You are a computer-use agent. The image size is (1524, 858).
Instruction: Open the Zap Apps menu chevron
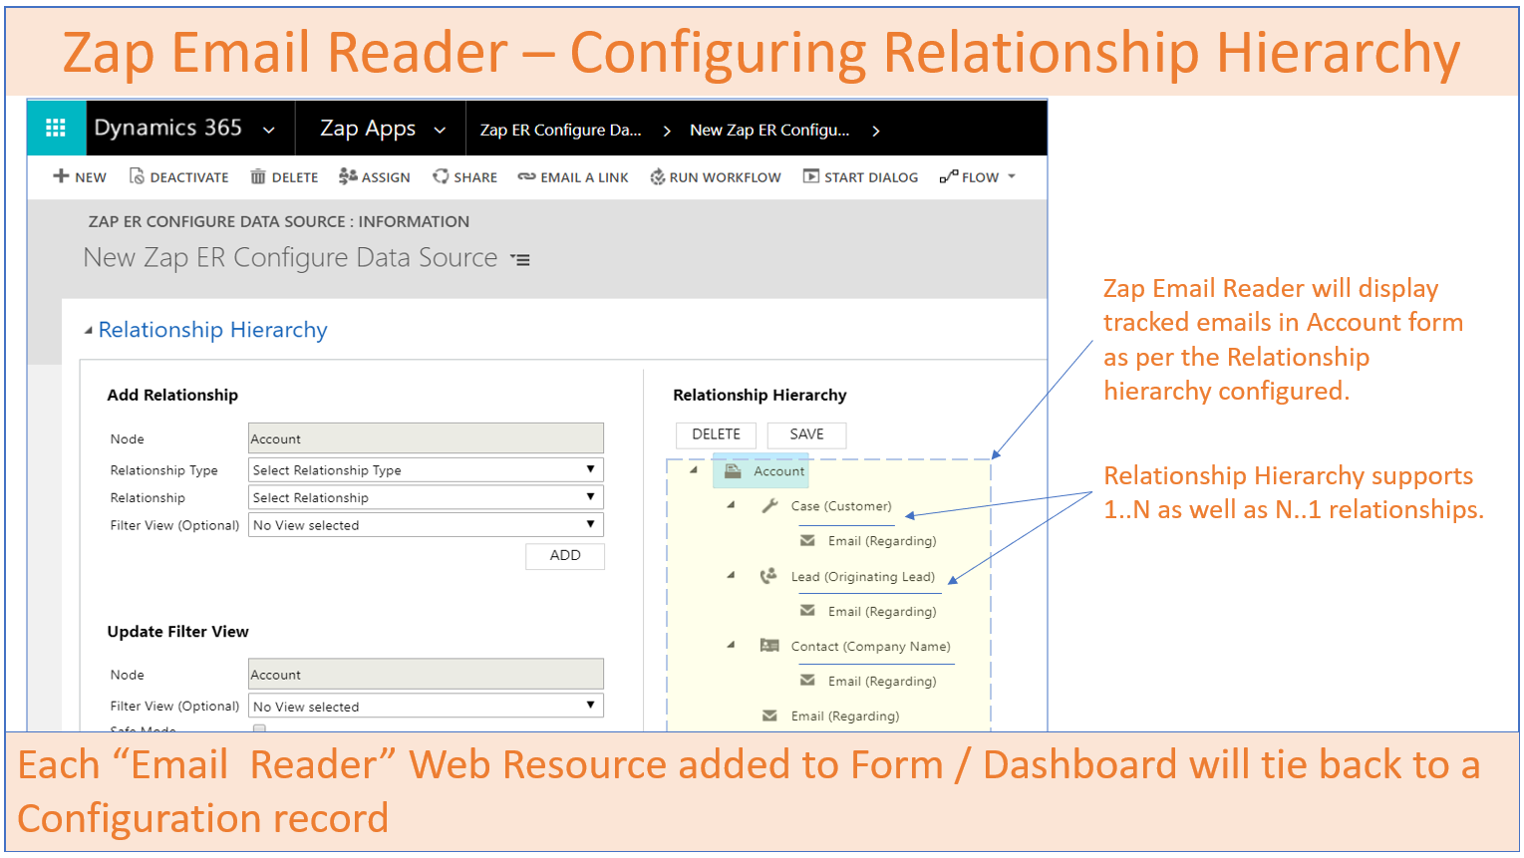click(440, 130)
